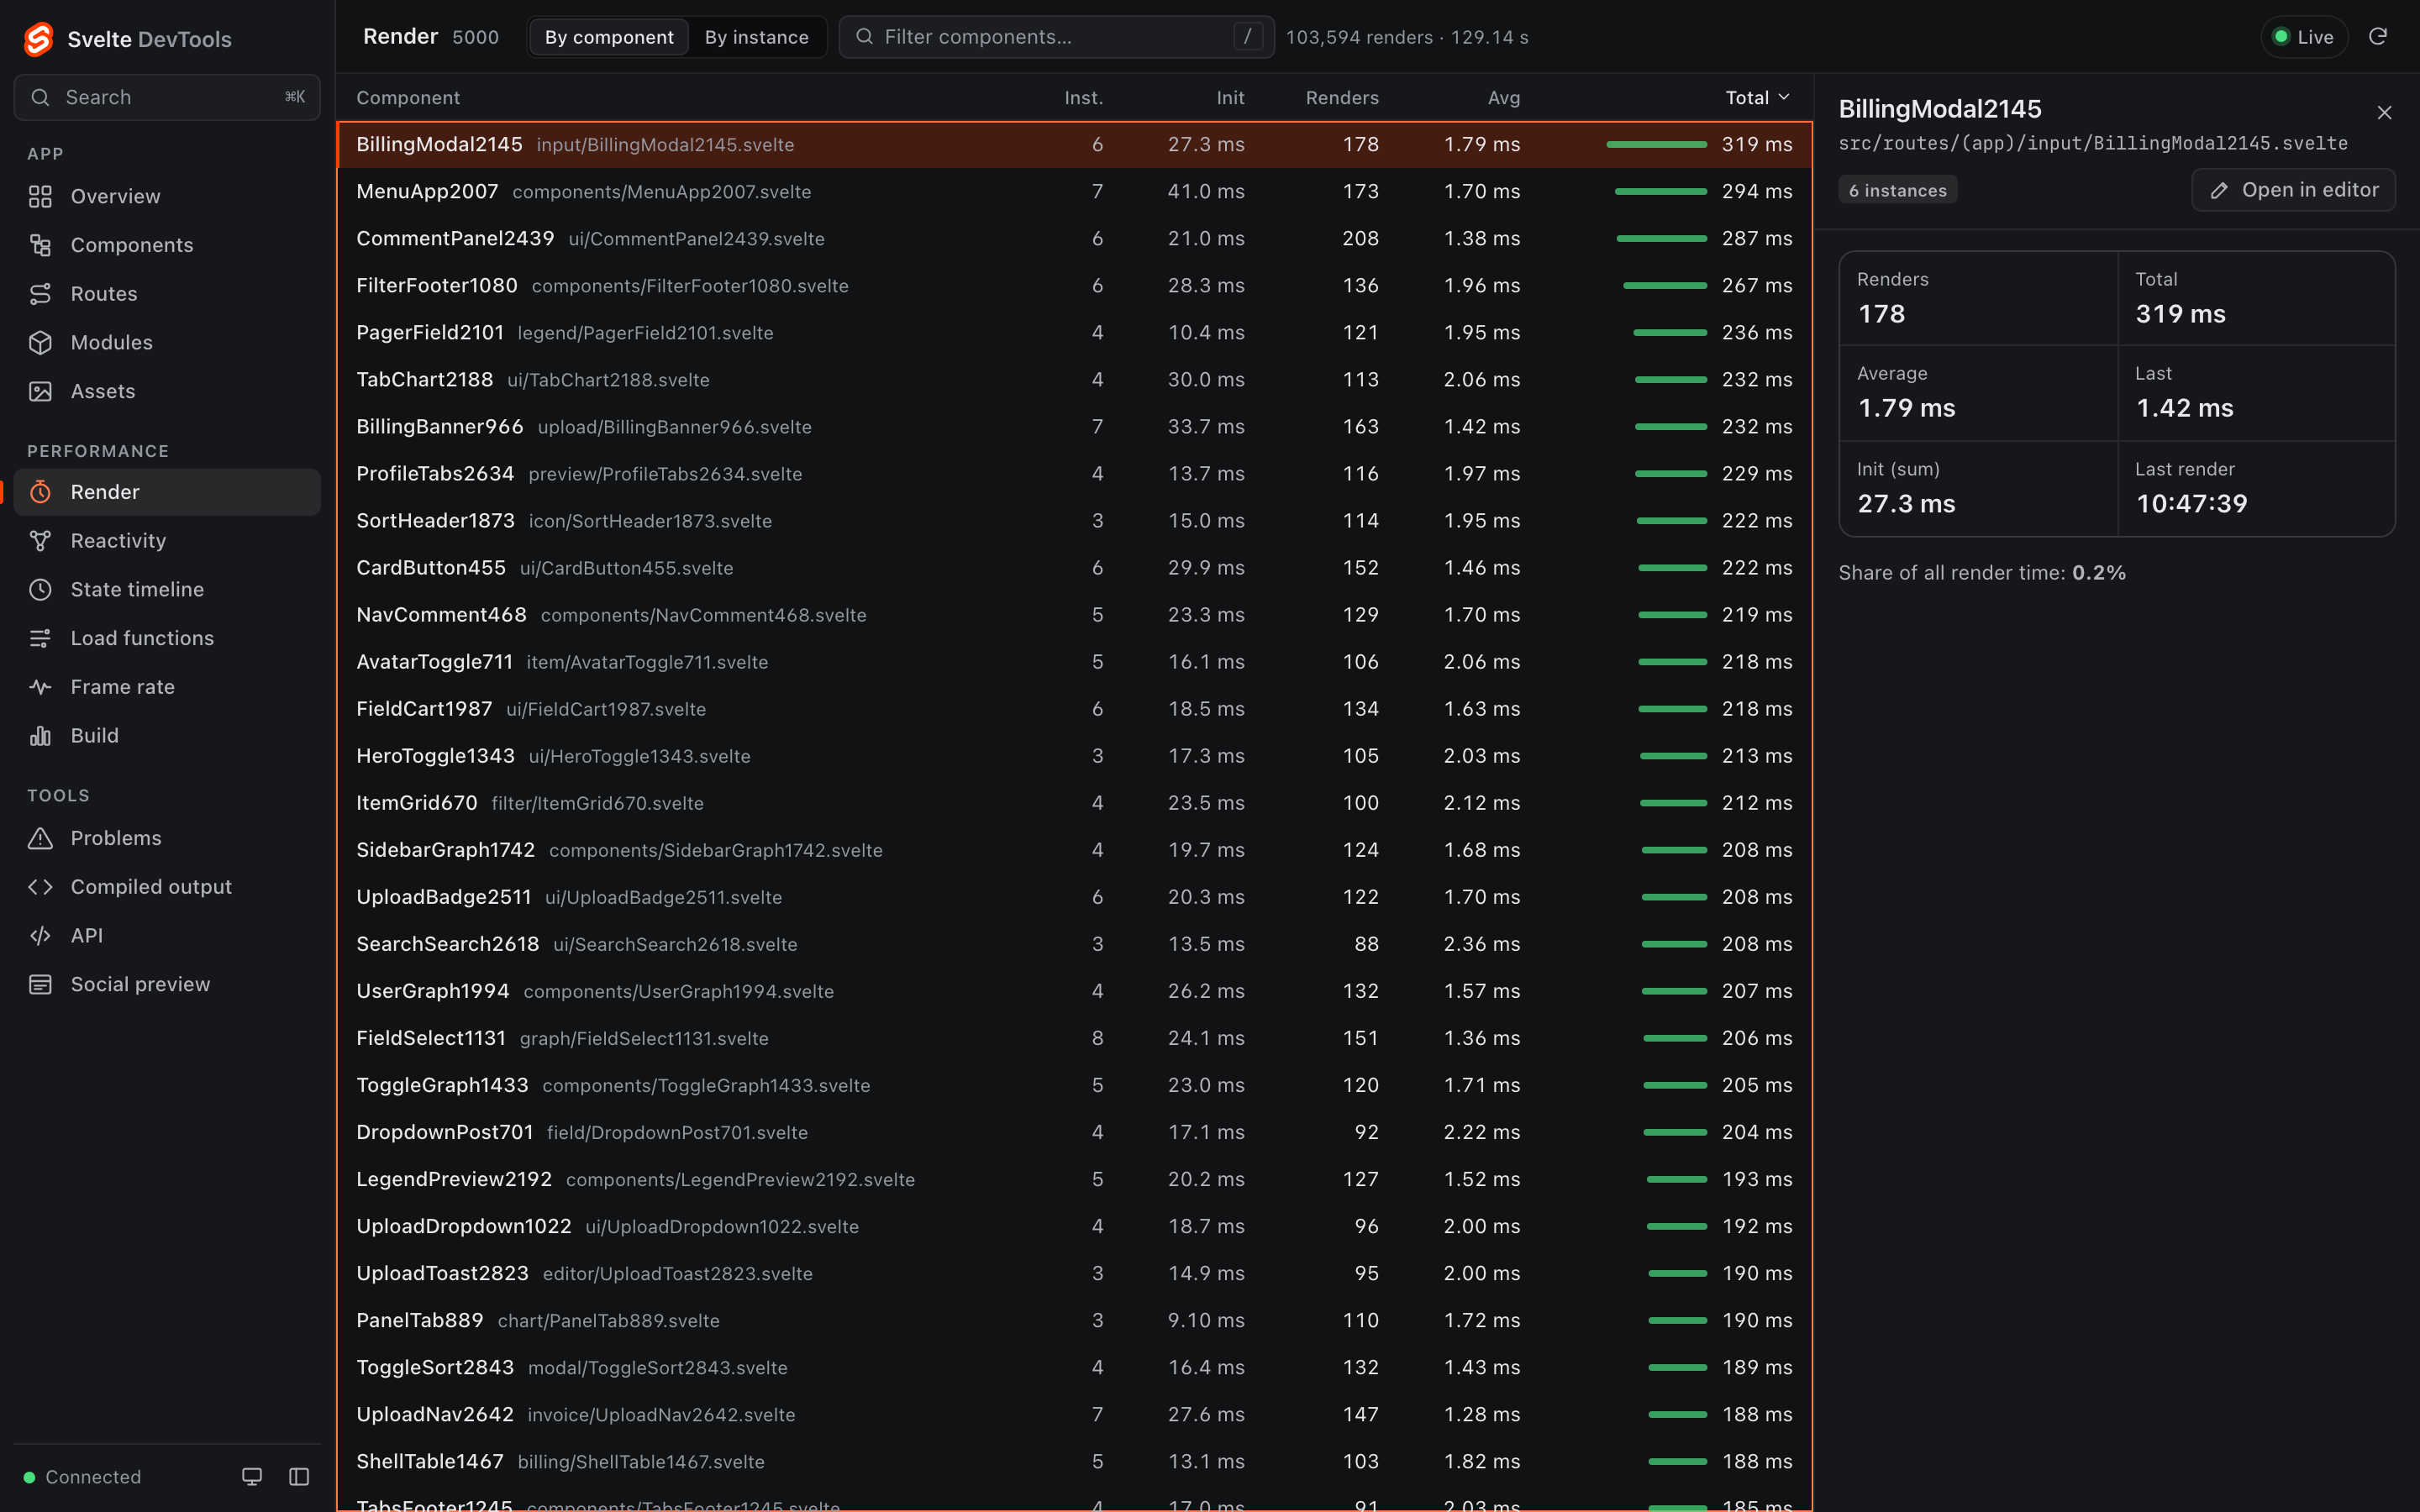This screenshot has width=2420, height=1512.
Task: Open the API icon
Action: click(40, 936)
